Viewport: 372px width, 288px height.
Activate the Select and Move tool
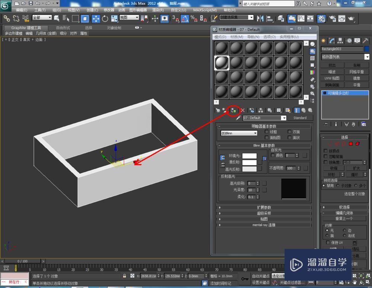coord(96,19)
